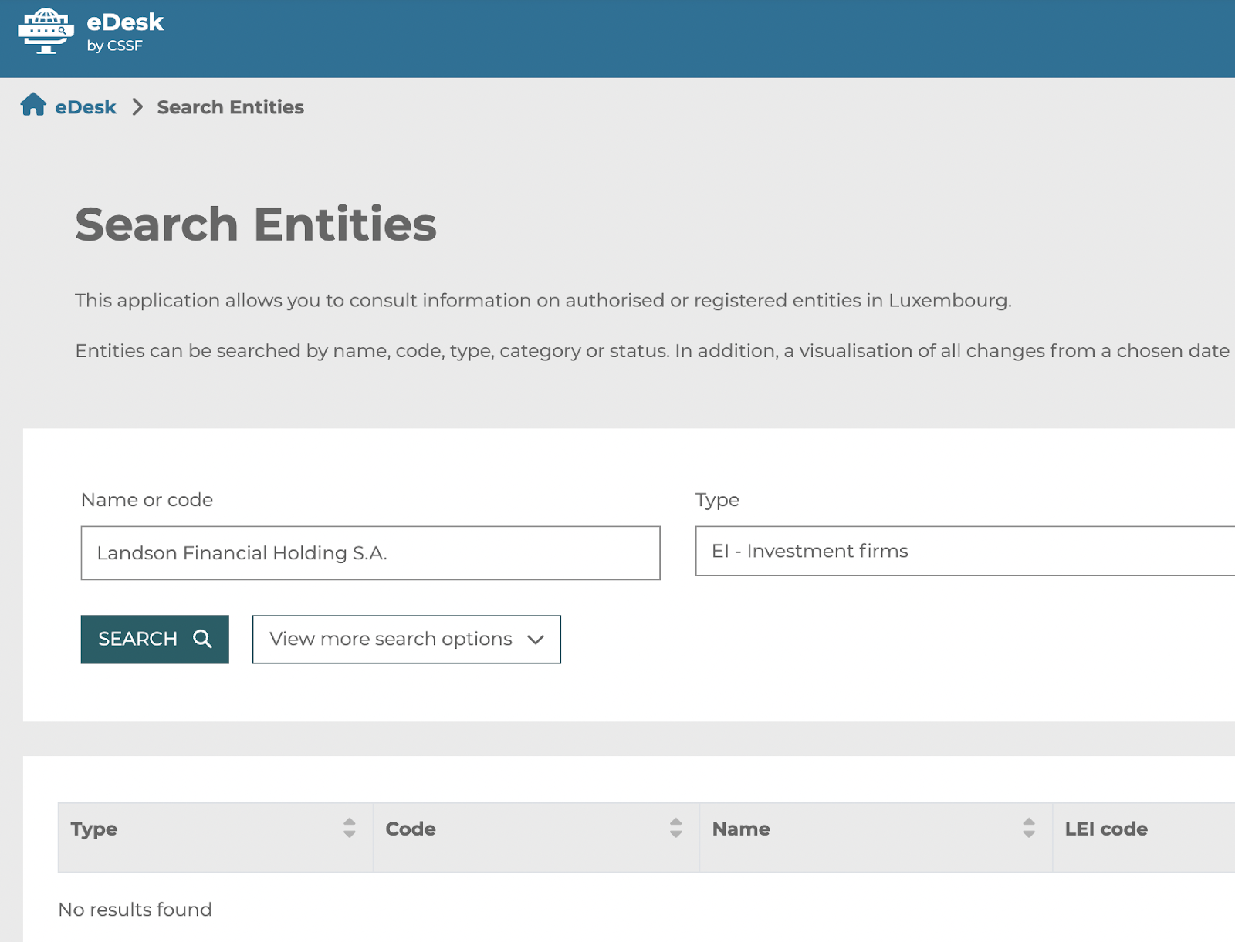Click the chevron in View more search options

coord(536,640)
